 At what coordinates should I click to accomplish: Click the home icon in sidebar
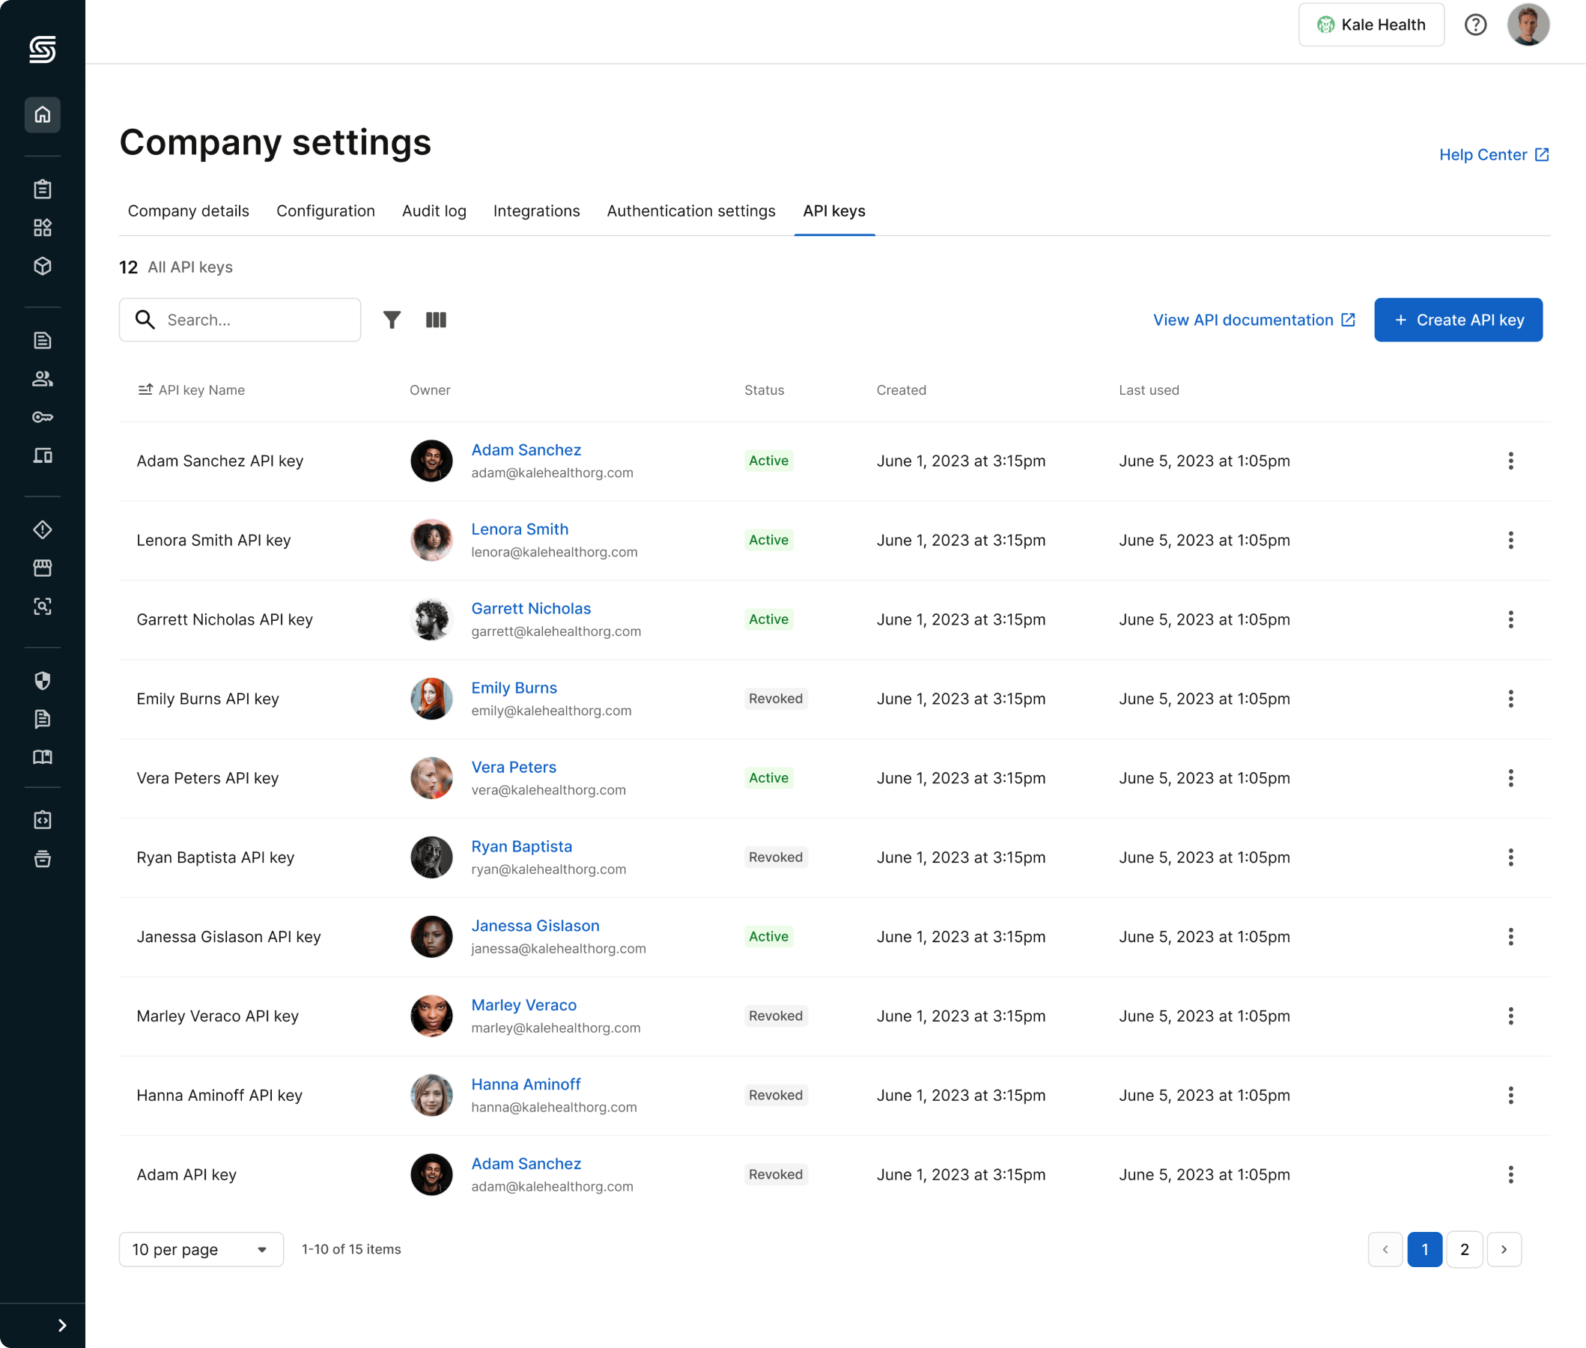coord(43,115)
